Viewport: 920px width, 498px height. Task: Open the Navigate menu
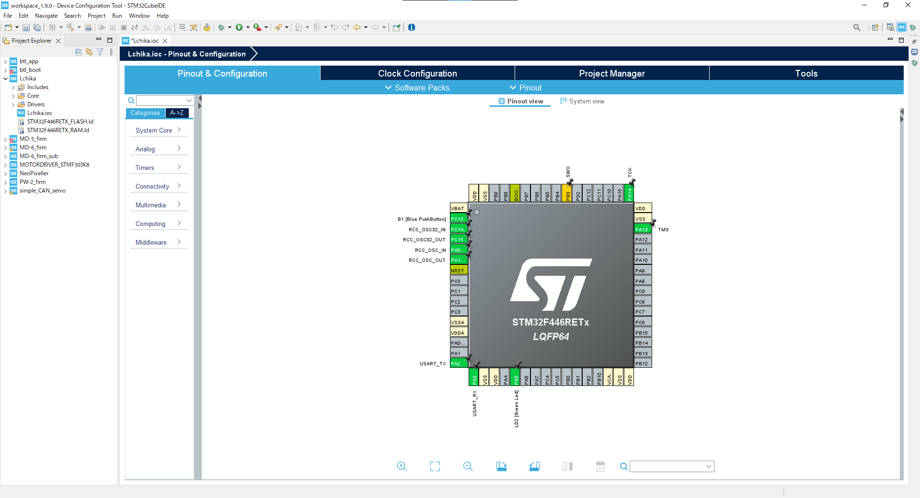coord(46,16)
